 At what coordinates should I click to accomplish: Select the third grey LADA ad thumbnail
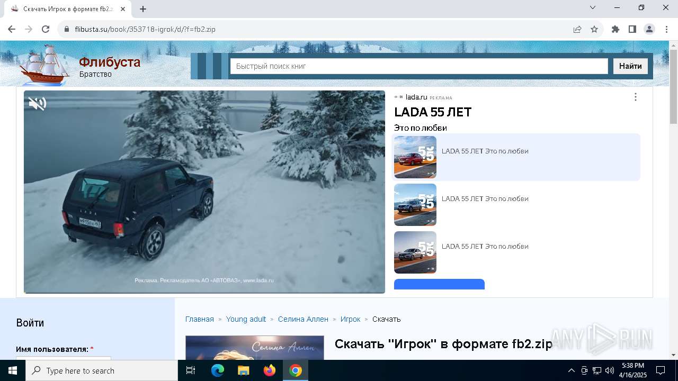(415, 252)
